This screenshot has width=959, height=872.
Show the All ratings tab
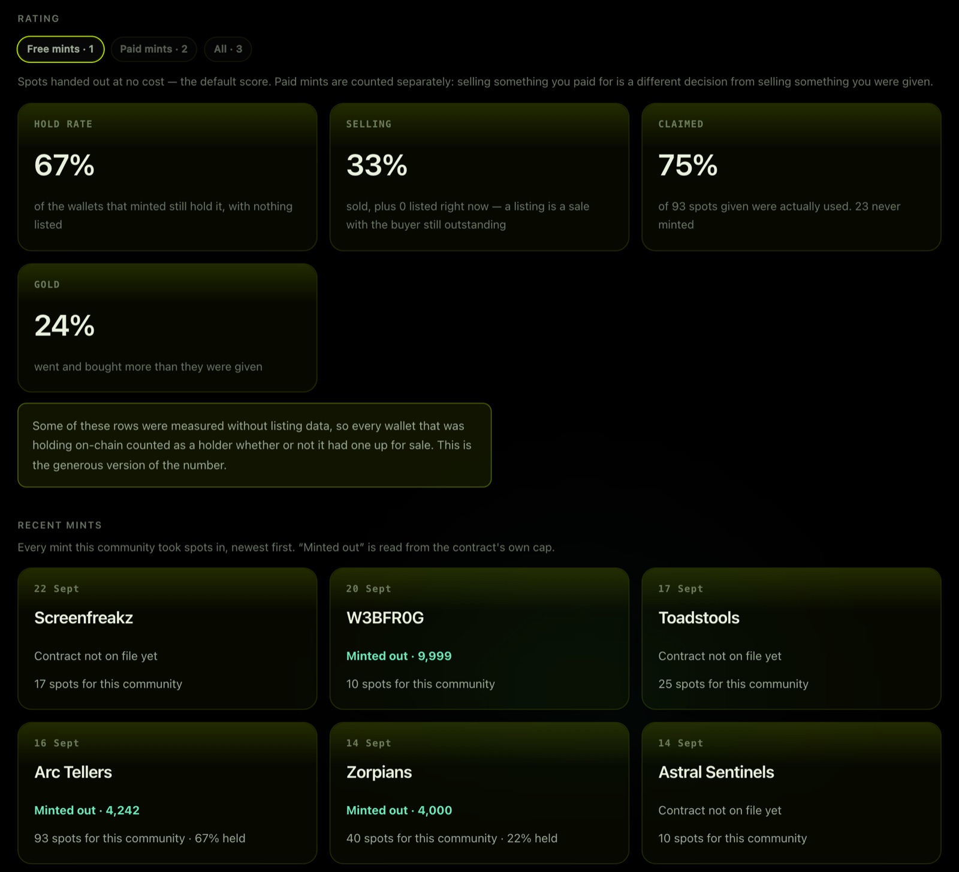pos(228,49)
